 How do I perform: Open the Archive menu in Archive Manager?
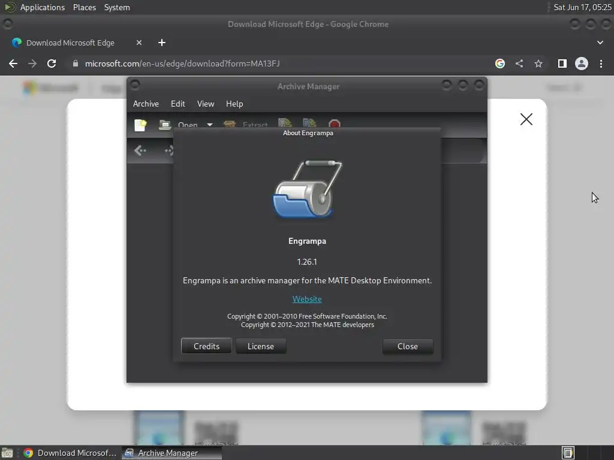pos(146,104)
